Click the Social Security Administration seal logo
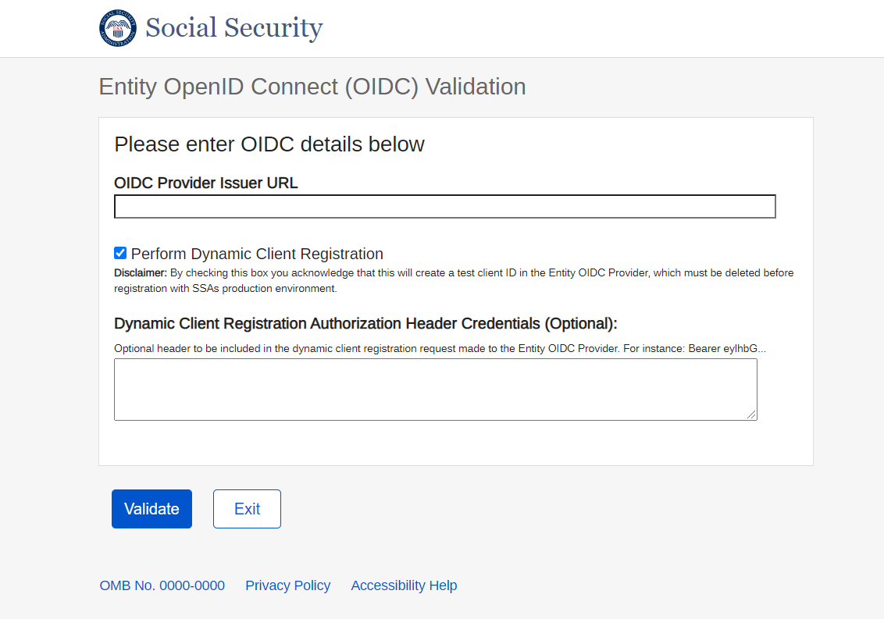This screenshot has height=619, width=884. coord(119,29)
